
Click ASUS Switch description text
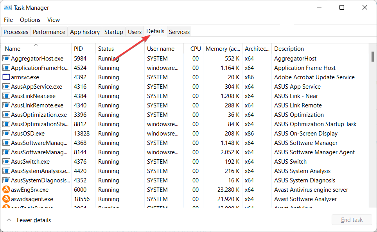pyautogui.click(x=290, y=161)
